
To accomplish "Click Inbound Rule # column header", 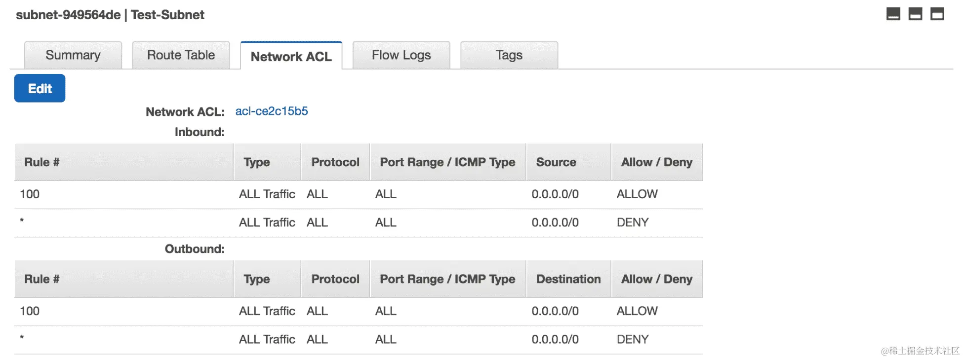I will tap(42, 162).
